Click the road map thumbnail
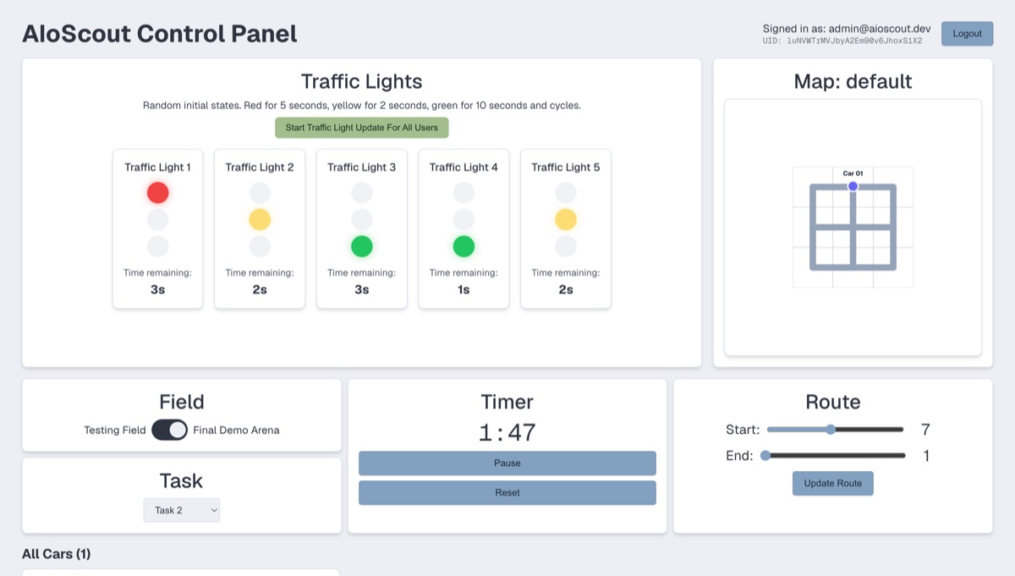Viewport: 1015px width, 576px height. click(853, 227)
